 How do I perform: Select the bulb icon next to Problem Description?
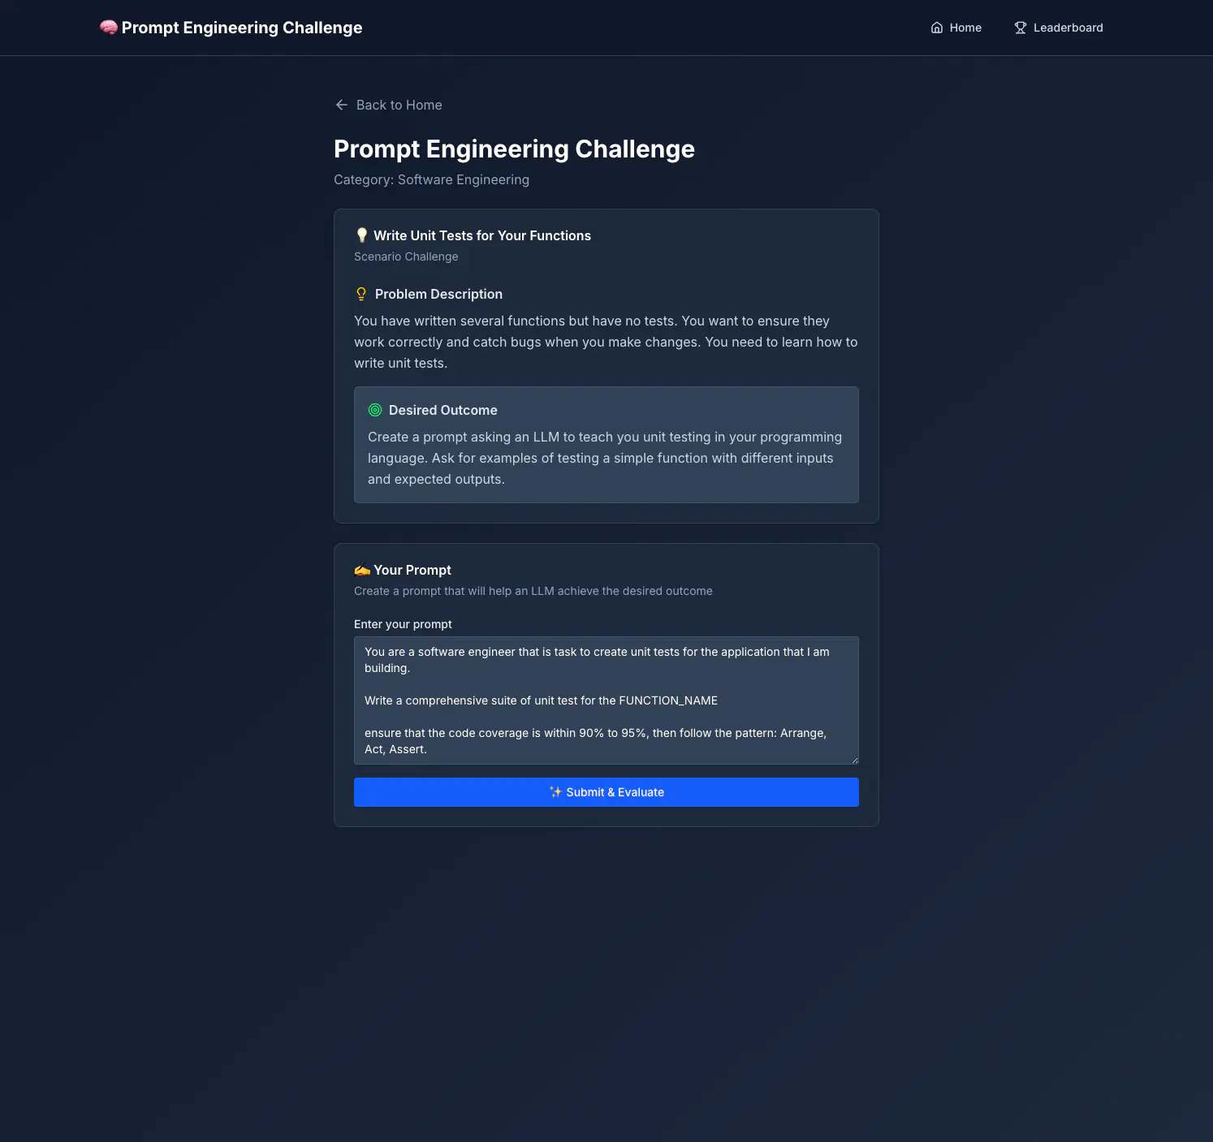361,294
